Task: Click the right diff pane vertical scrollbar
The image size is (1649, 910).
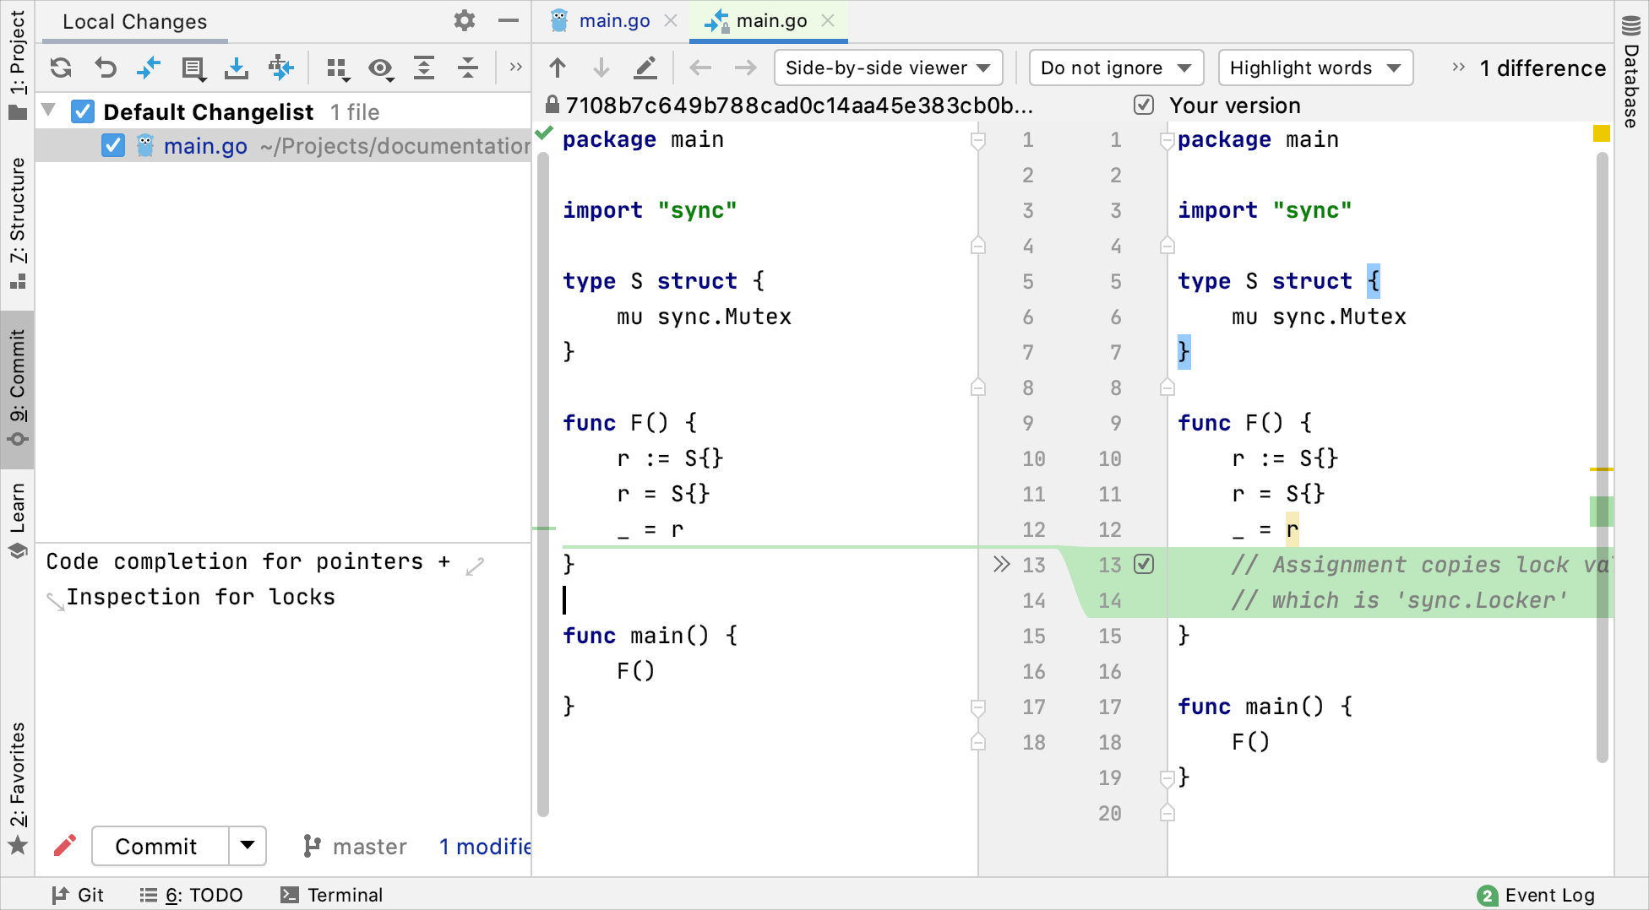Action: (1602, 456)
